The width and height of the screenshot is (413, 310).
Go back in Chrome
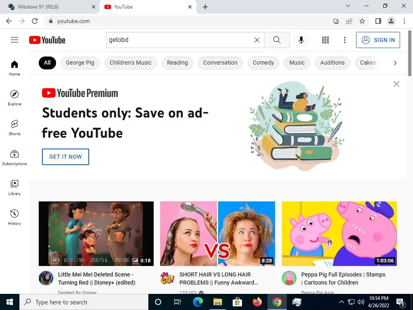pos(9,21)
